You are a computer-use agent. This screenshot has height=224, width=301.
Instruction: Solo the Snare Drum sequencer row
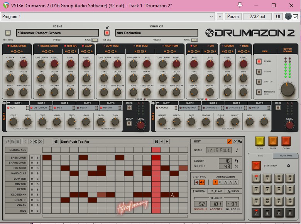pos(38,163)
